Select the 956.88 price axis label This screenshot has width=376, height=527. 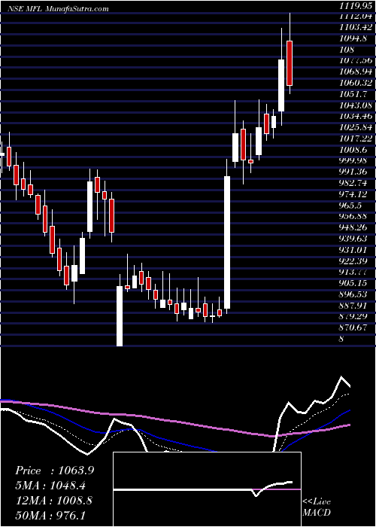354,216
